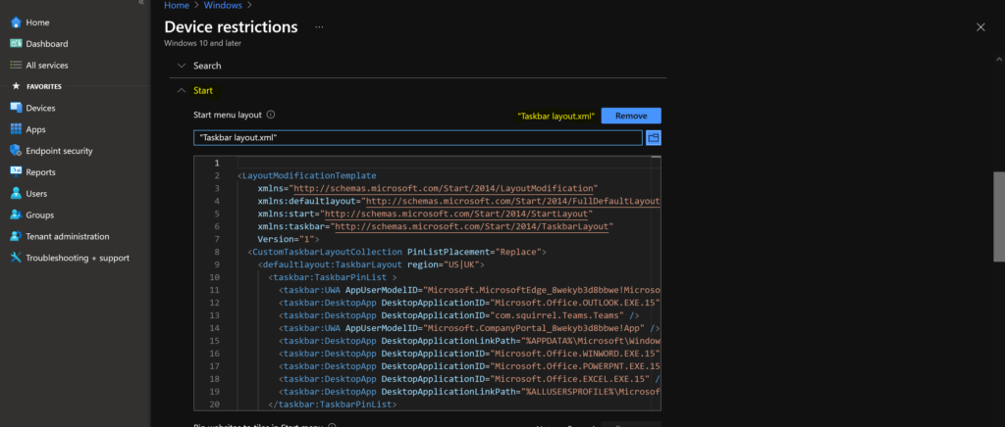Open the Troubleshooting + support wrench icon

coord(16,258)
